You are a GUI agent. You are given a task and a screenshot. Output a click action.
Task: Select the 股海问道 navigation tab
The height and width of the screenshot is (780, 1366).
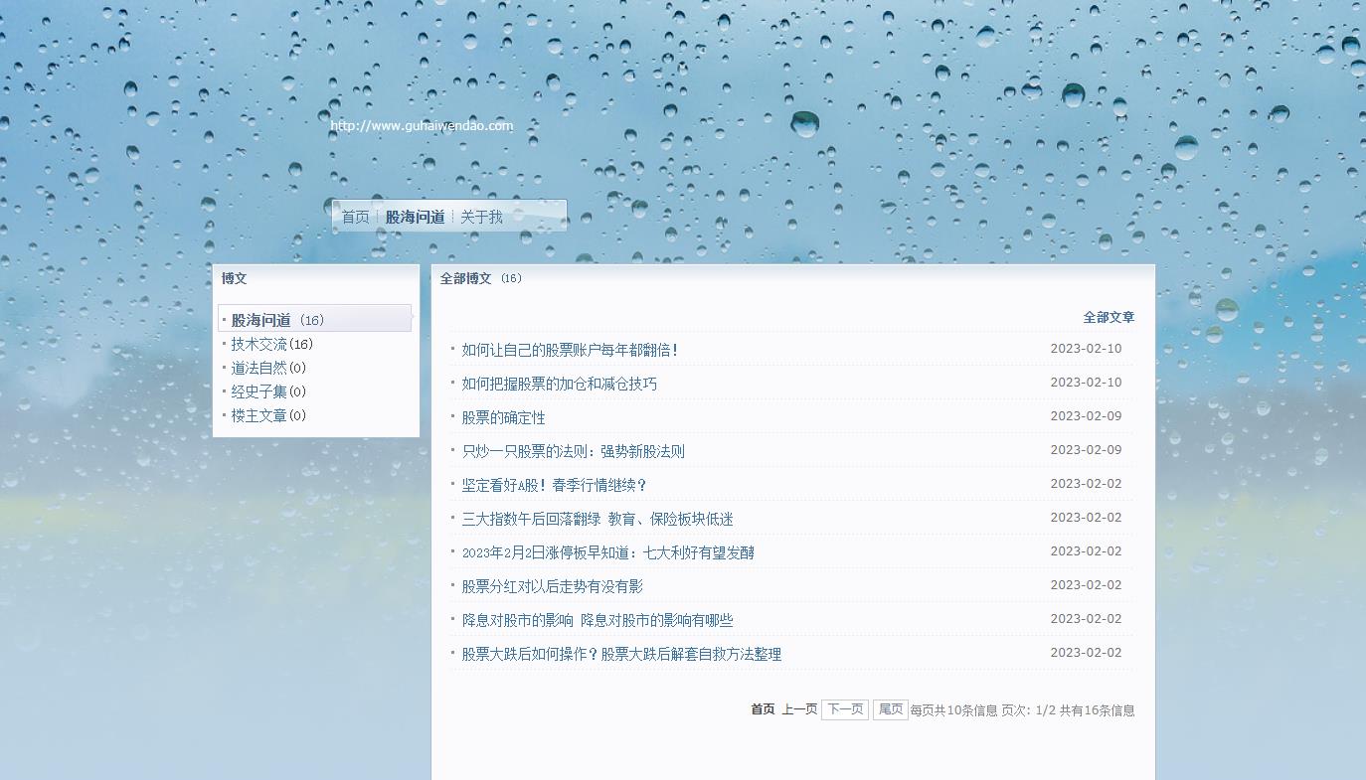pos(415,217)
